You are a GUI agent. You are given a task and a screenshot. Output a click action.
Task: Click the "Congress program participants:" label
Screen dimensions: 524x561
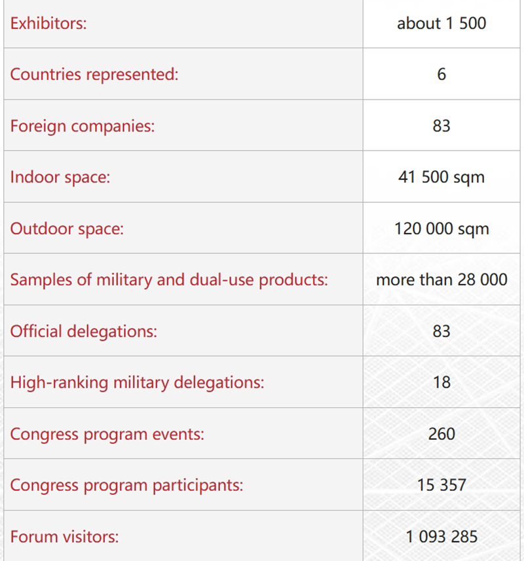click(x=126, y=485)
